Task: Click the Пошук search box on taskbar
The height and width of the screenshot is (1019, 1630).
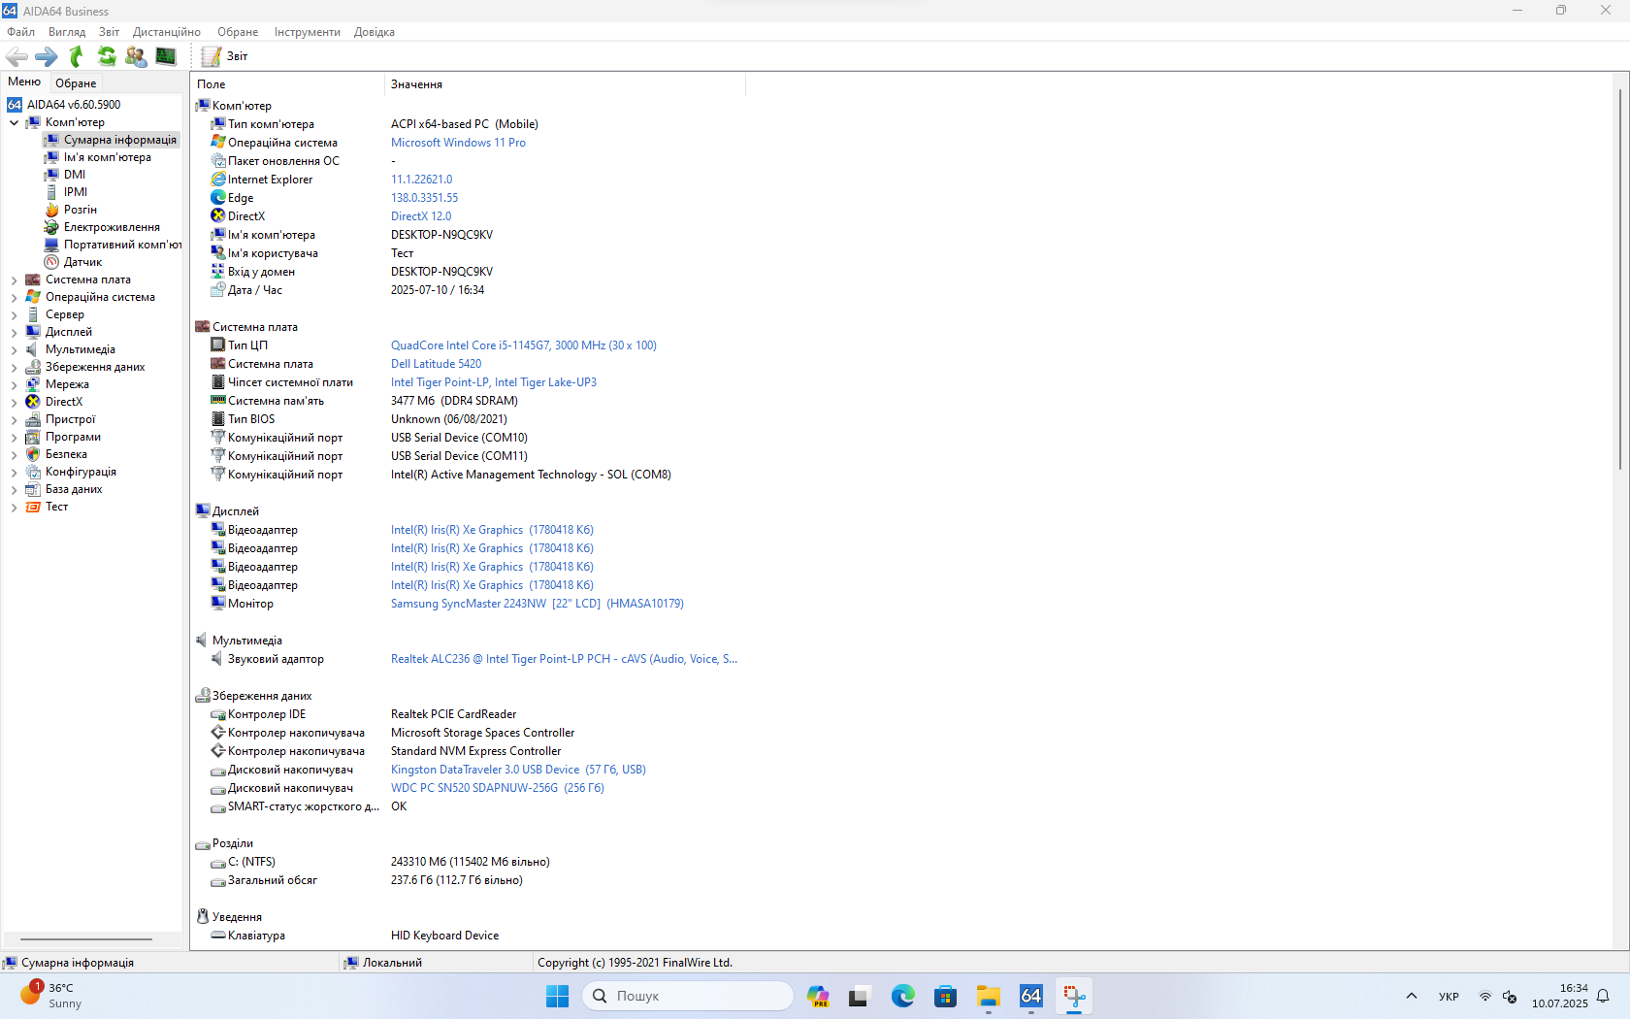Action: pos(688,996)
